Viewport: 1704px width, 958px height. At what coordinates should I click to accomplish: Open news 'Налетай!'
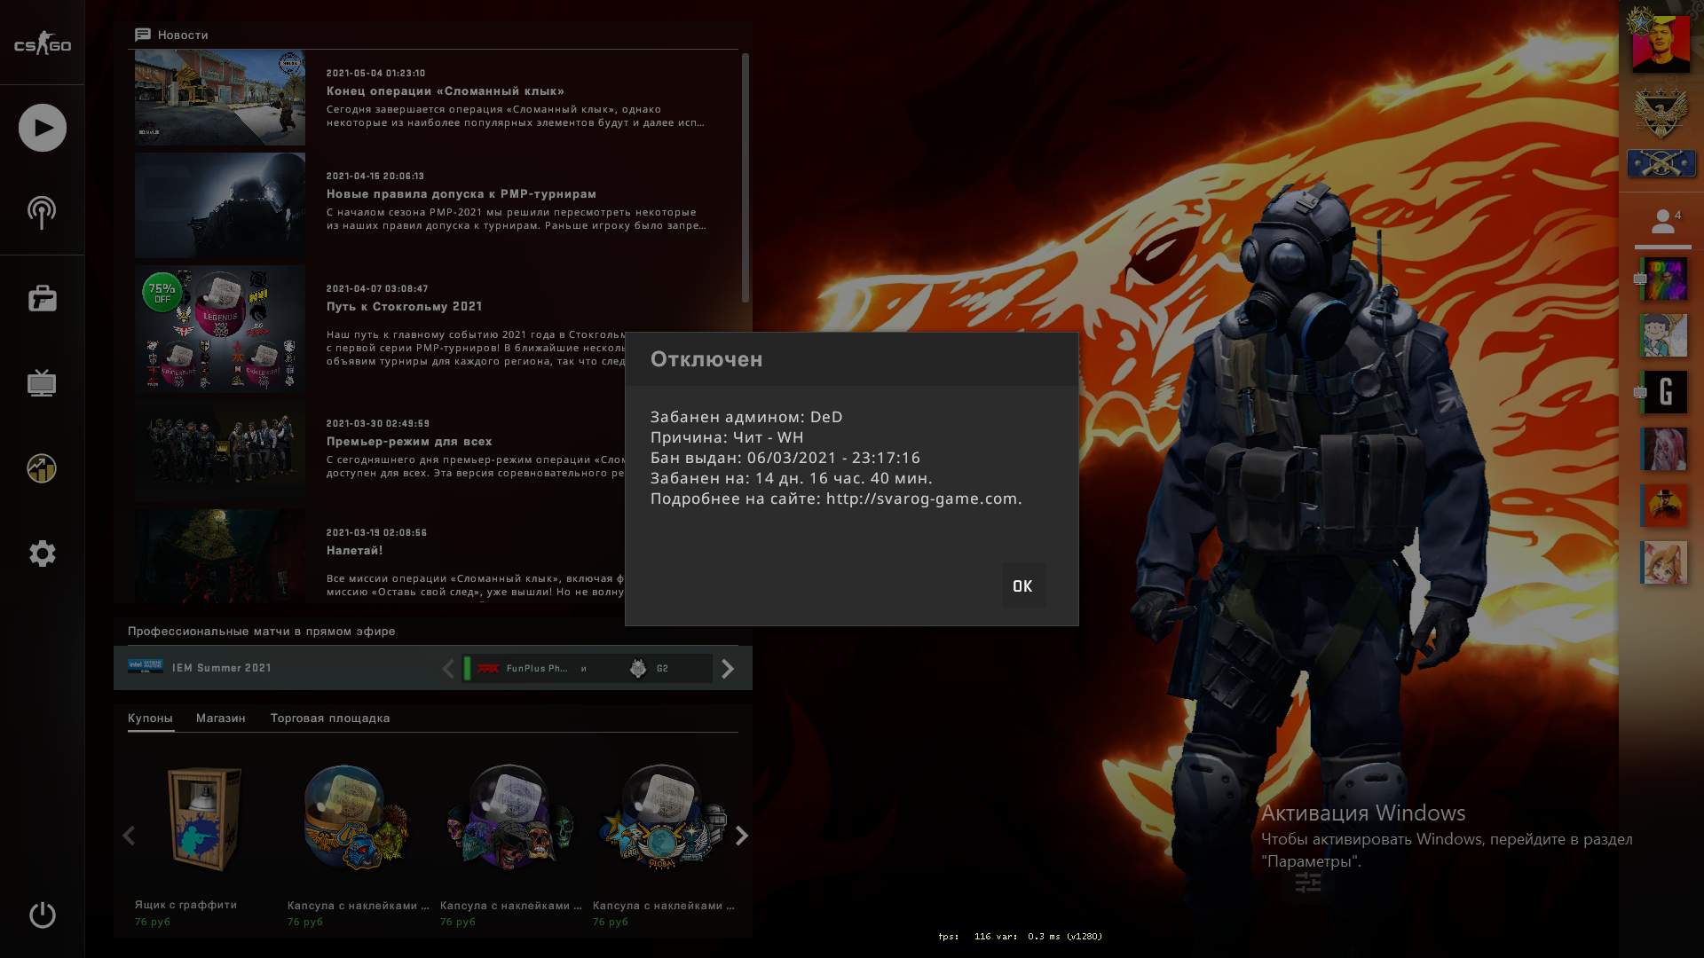point(355,550)
